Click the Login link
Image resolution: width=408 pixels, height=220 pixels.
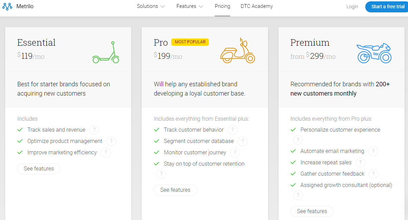click(x=352, y=7)
